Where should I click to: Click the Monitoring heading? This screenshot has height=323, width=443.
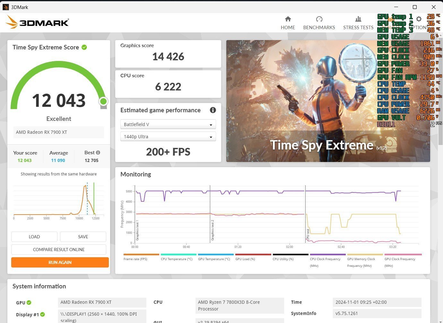136,174
